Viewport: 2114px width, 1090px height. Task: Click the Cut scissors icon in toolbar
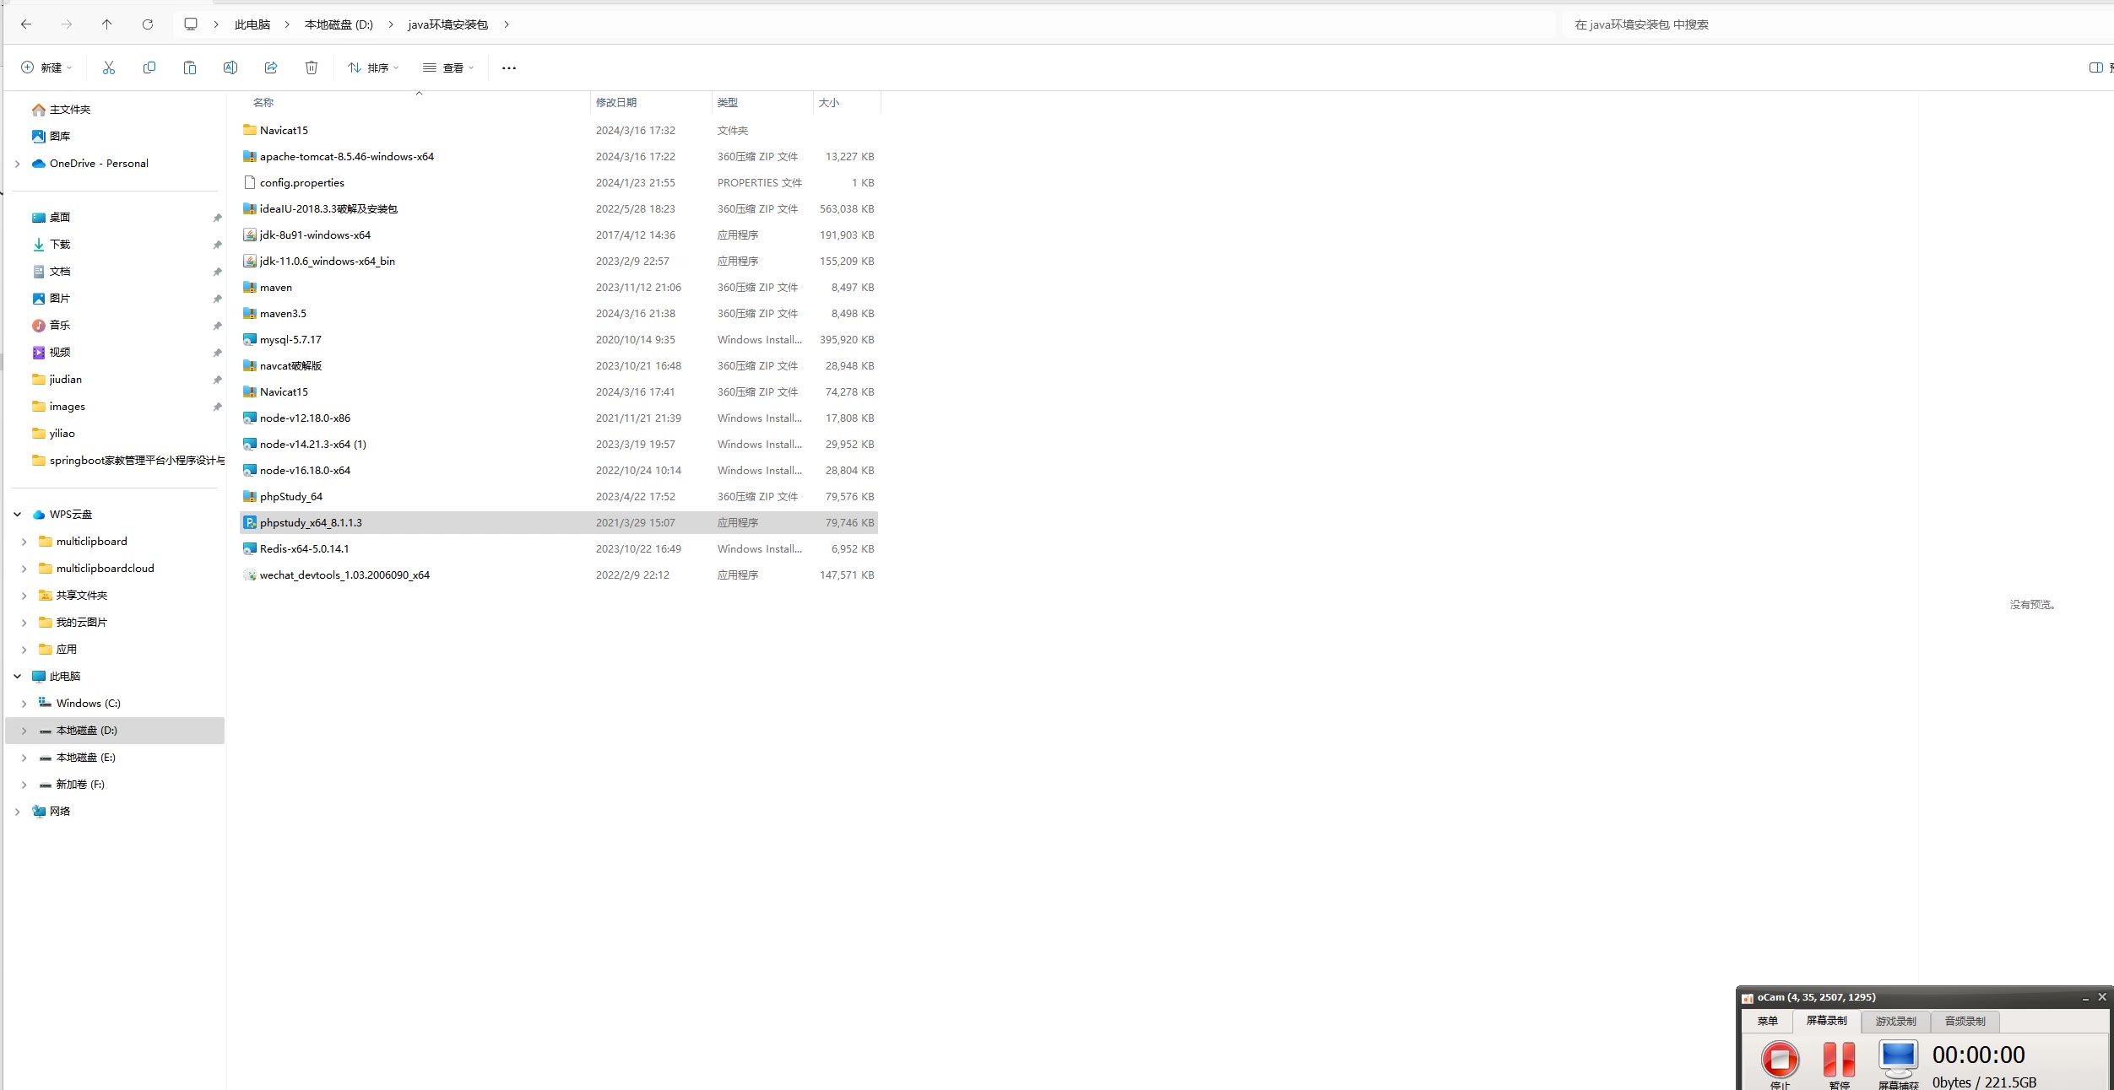[x=108, y=67]
